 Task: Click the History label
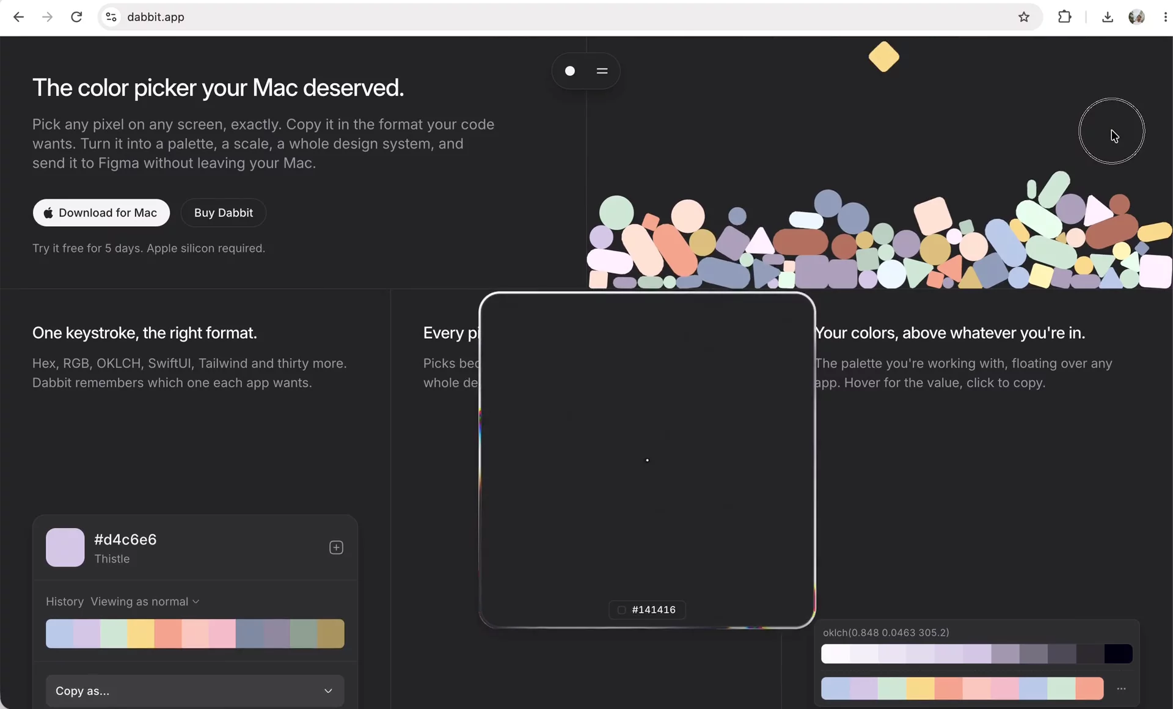65,601
